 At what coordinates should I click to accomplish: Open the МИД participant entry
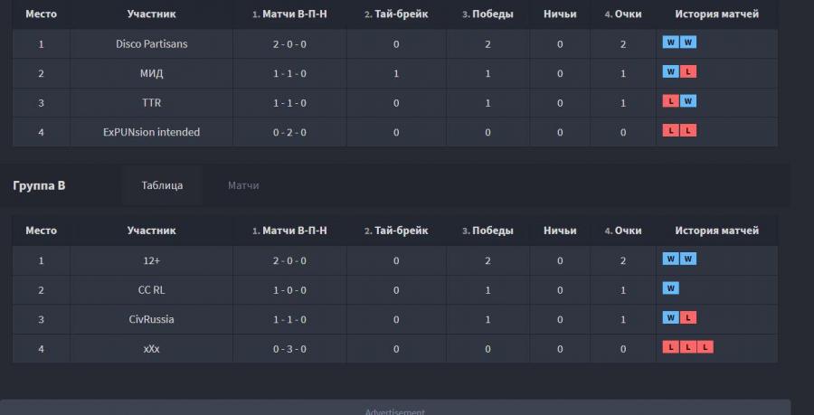[x=152, y=73]
